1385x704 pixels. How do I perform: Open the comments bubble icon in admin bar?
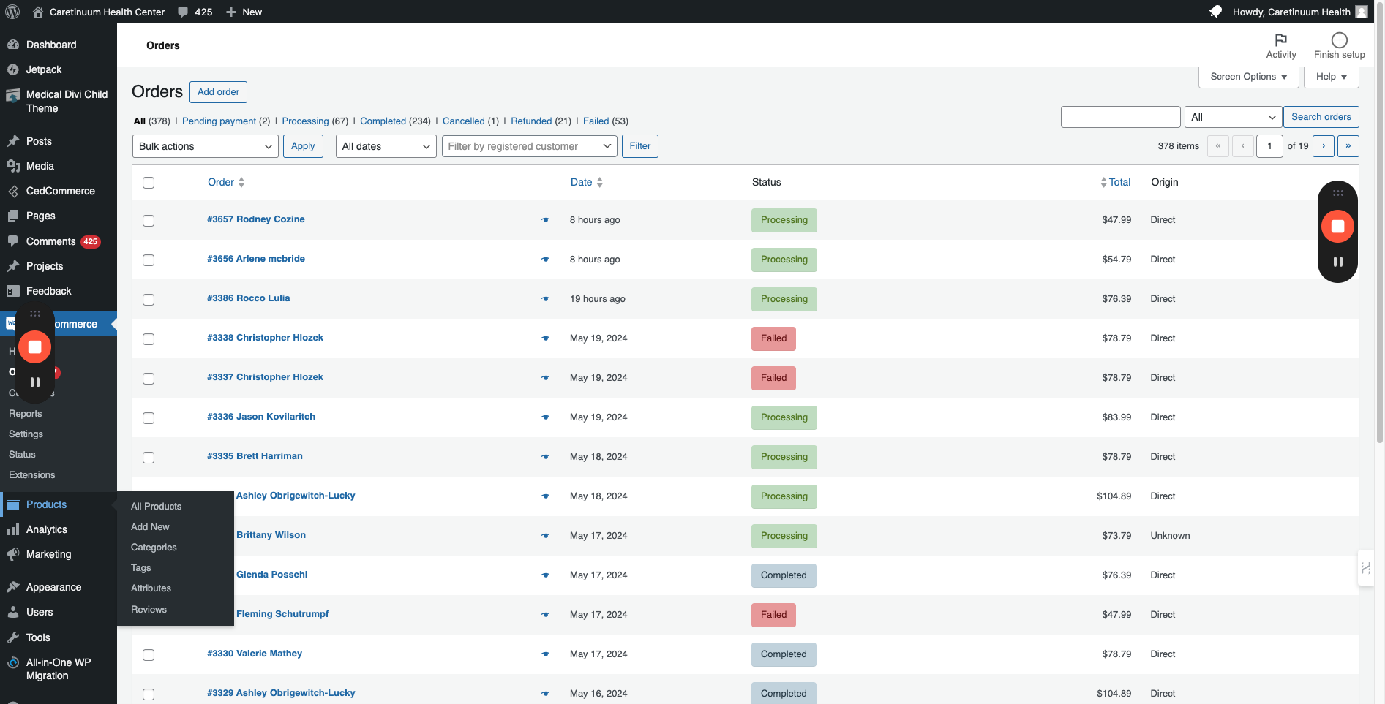pos(183,12)
